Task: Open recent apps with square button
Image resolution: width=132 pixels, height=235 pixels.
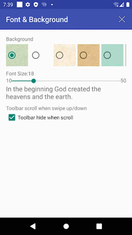Action: pyautogui.click(x=99, y=226)
